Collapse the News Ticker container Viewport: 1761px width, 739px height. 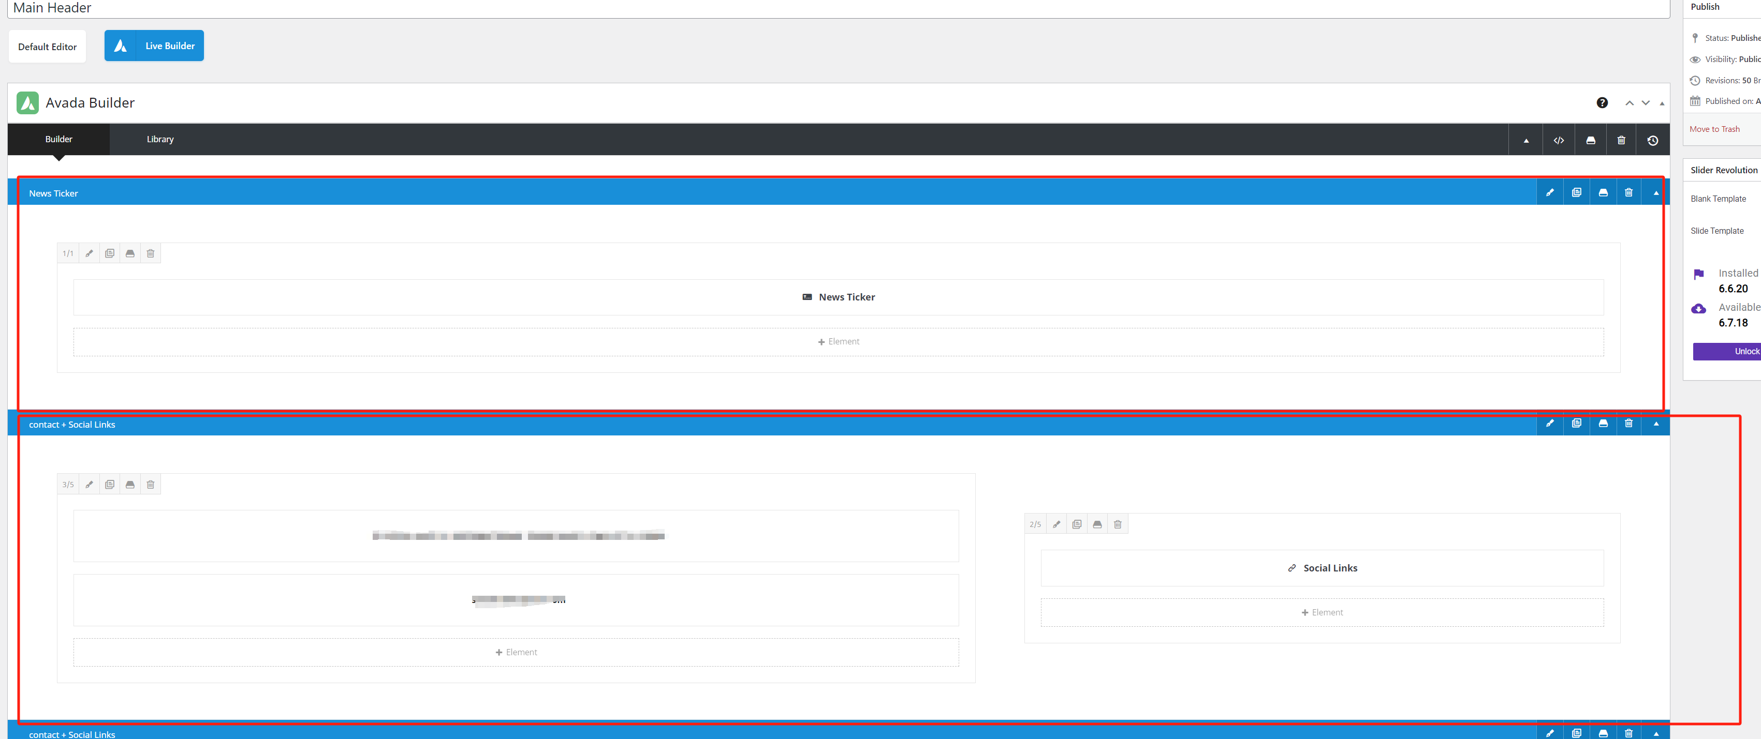[1656, 192]
